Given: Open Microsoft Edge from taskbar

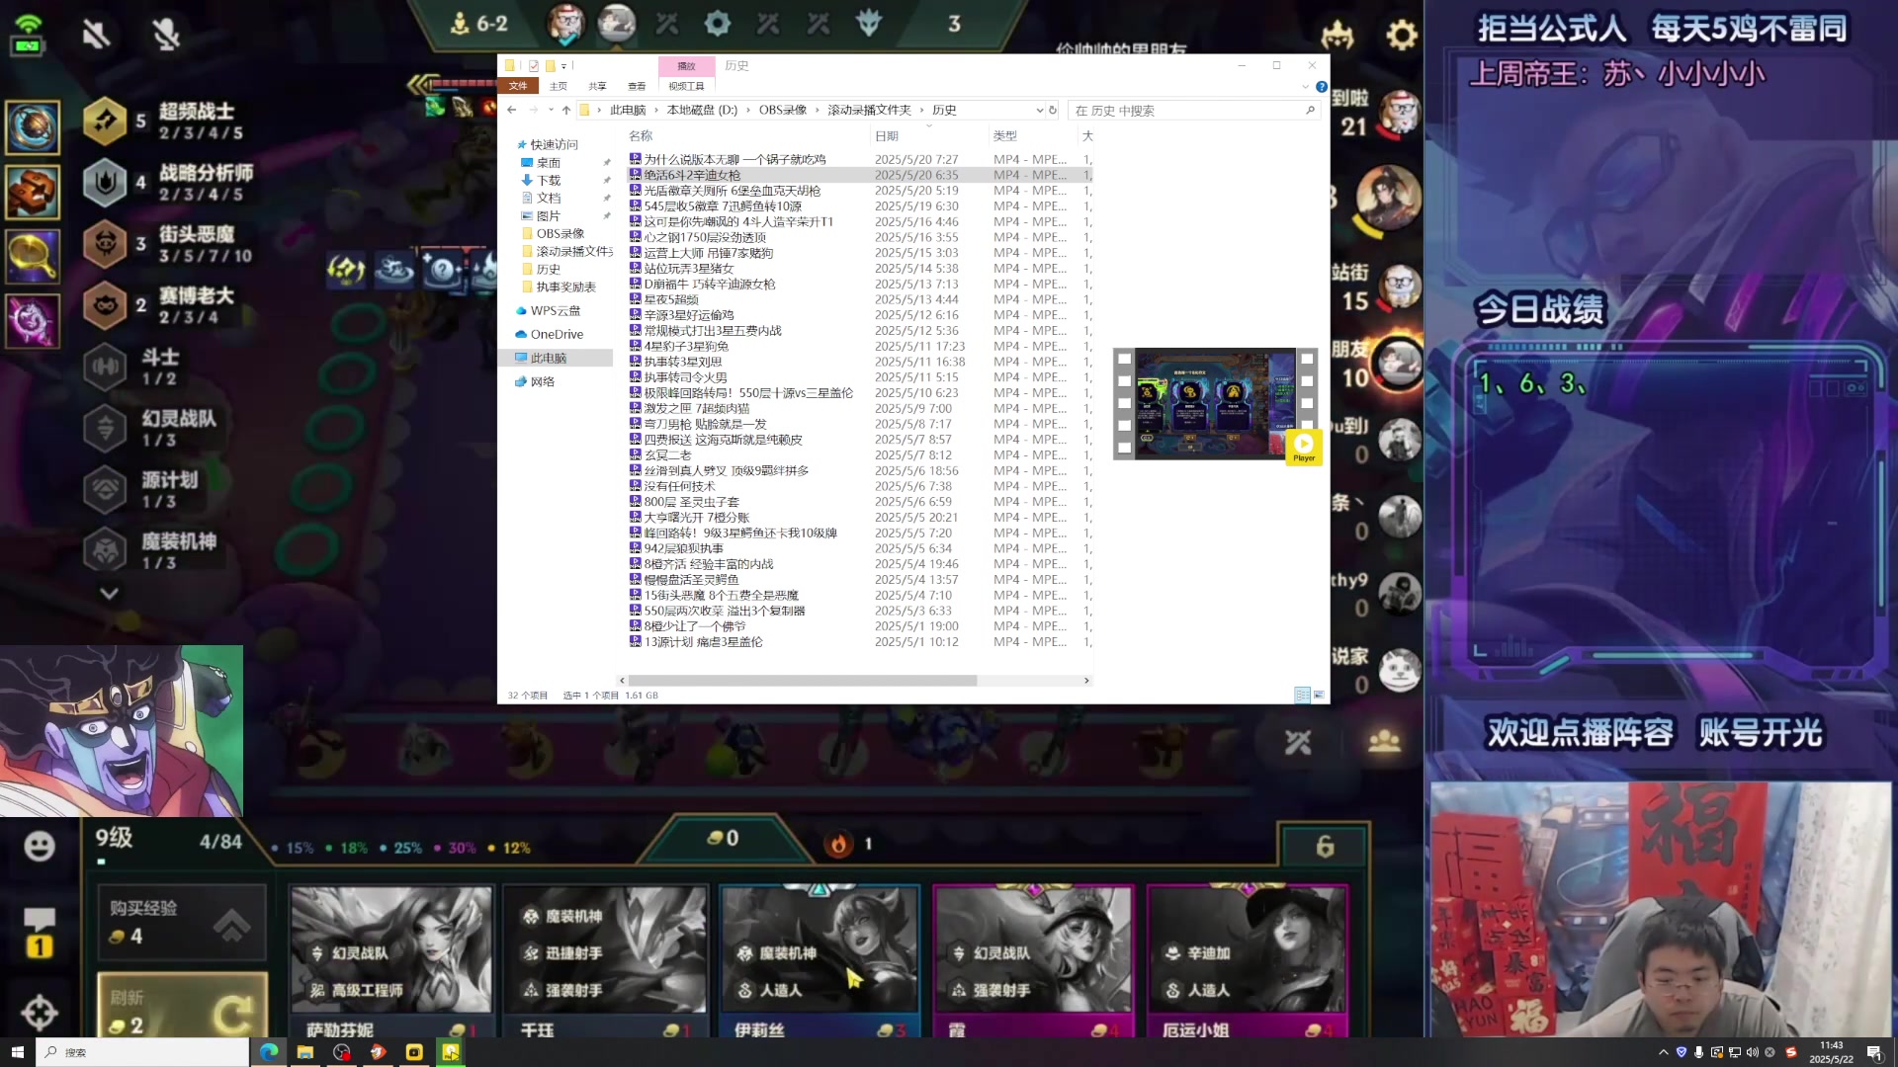Looking at the screenshot, I should pos(269,1052).
